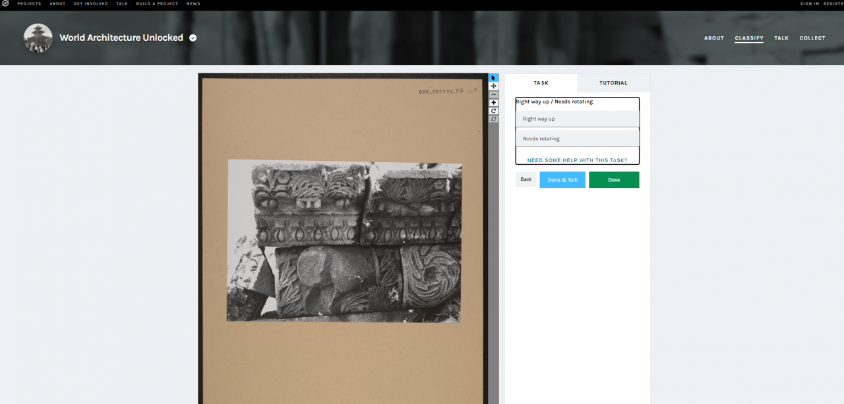Screen dimensions: 844x404
Task: Click the World Architecture Unlocked project avatar
Action: 38,38
